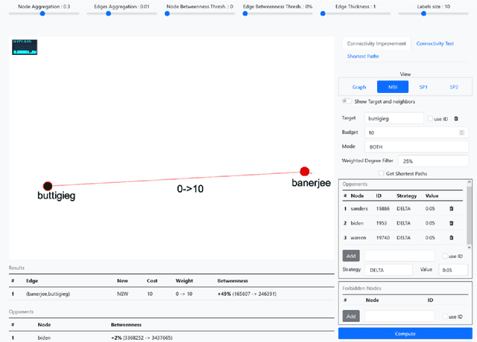The height and width of the screenshot is (342, 477).
Task: Select the MBI view tab
Action: (x=393, y=87)
